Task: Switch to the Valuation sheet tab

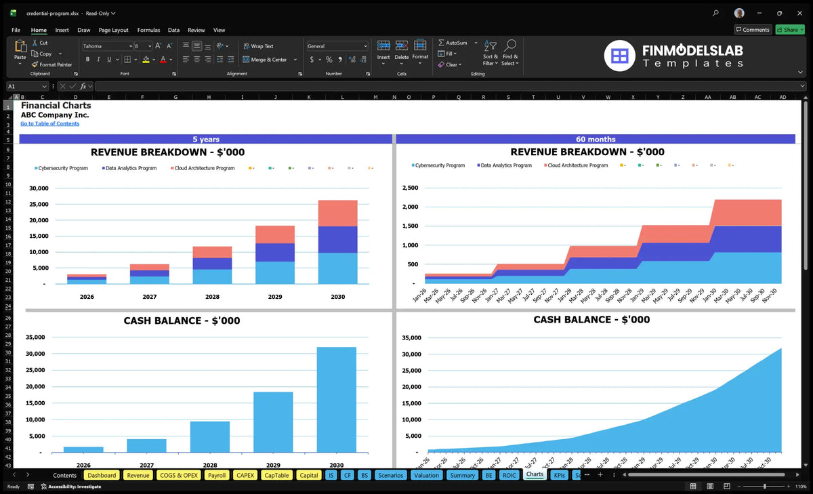Action: [426, 475]
